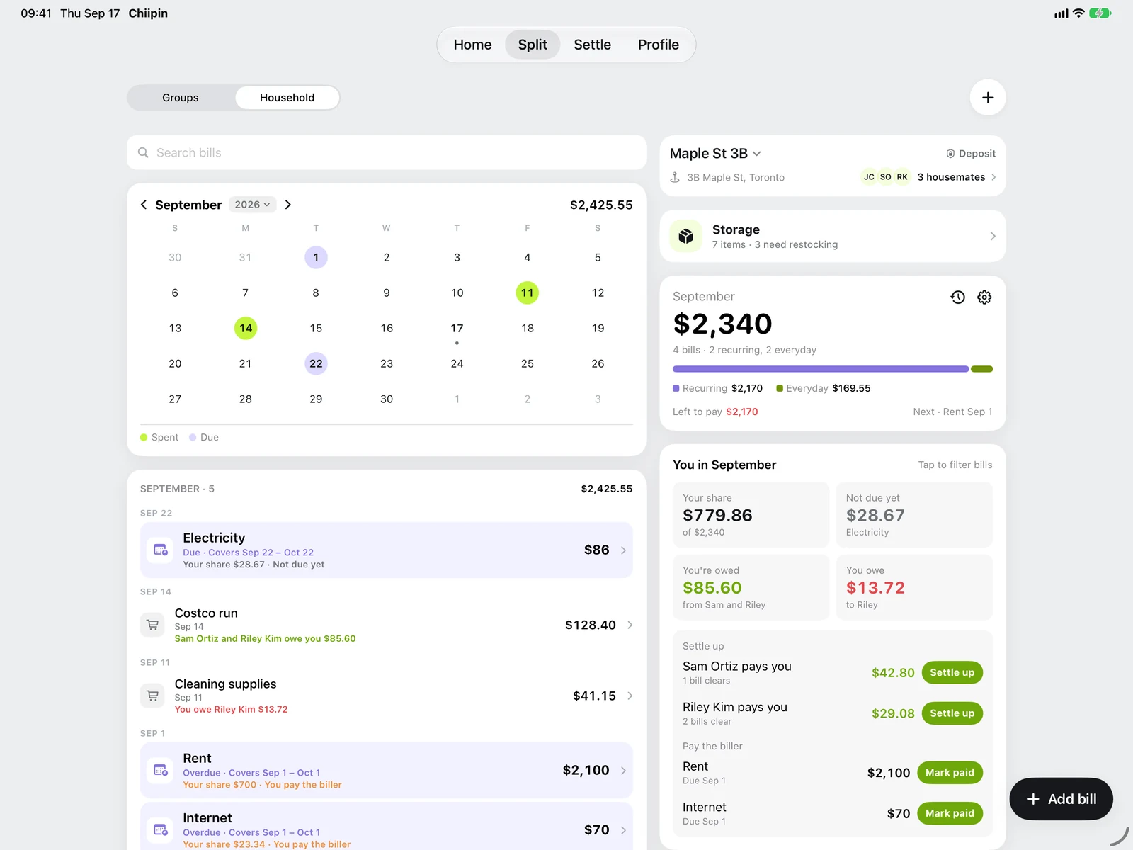The image size is (1133, 850).
Task: Open Electricity bill details chevron
Action: (x=623, y=550)
